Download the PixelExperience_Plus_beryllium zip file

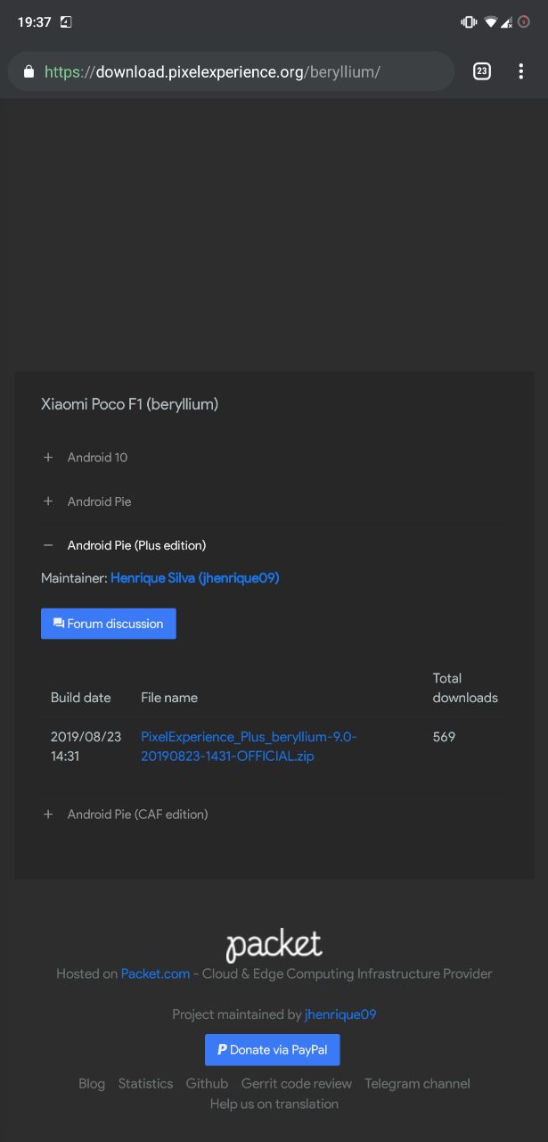point(249,747)
